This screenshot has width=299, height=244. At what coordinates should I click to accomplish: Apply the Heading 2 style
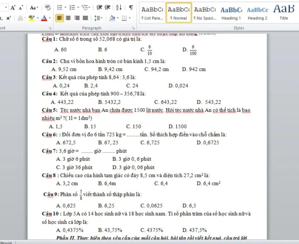(x=258, y=13)
